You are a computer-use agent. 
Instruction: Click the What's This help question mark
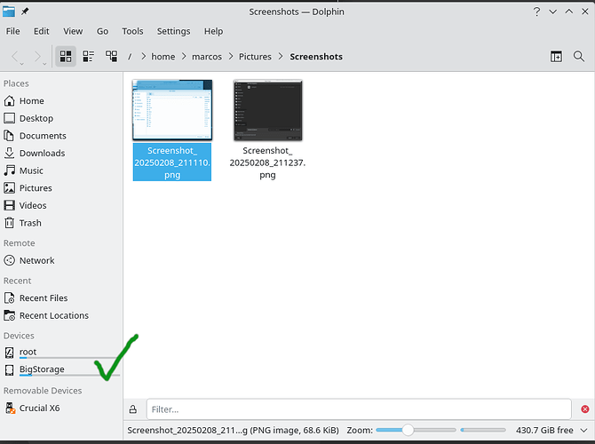pyautogui.click(x=536, y=12)
